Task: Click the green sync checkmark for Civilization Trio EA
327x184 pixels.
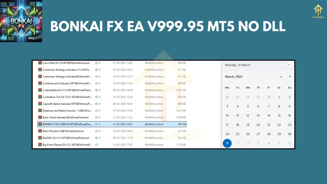Action: [97, 97]
